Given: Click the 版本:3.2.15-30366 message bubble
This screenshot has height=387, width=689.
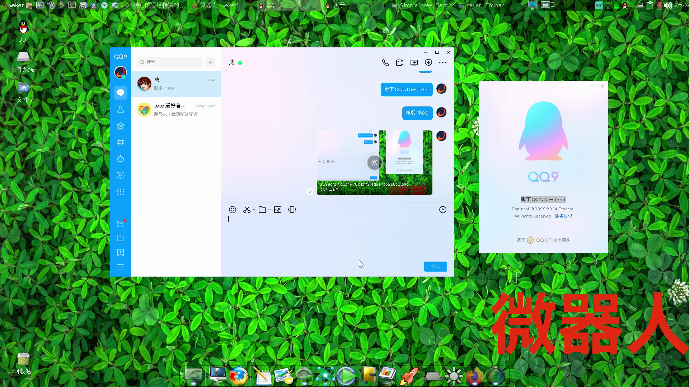Looking at the screenshot, I should coord(407,89).
